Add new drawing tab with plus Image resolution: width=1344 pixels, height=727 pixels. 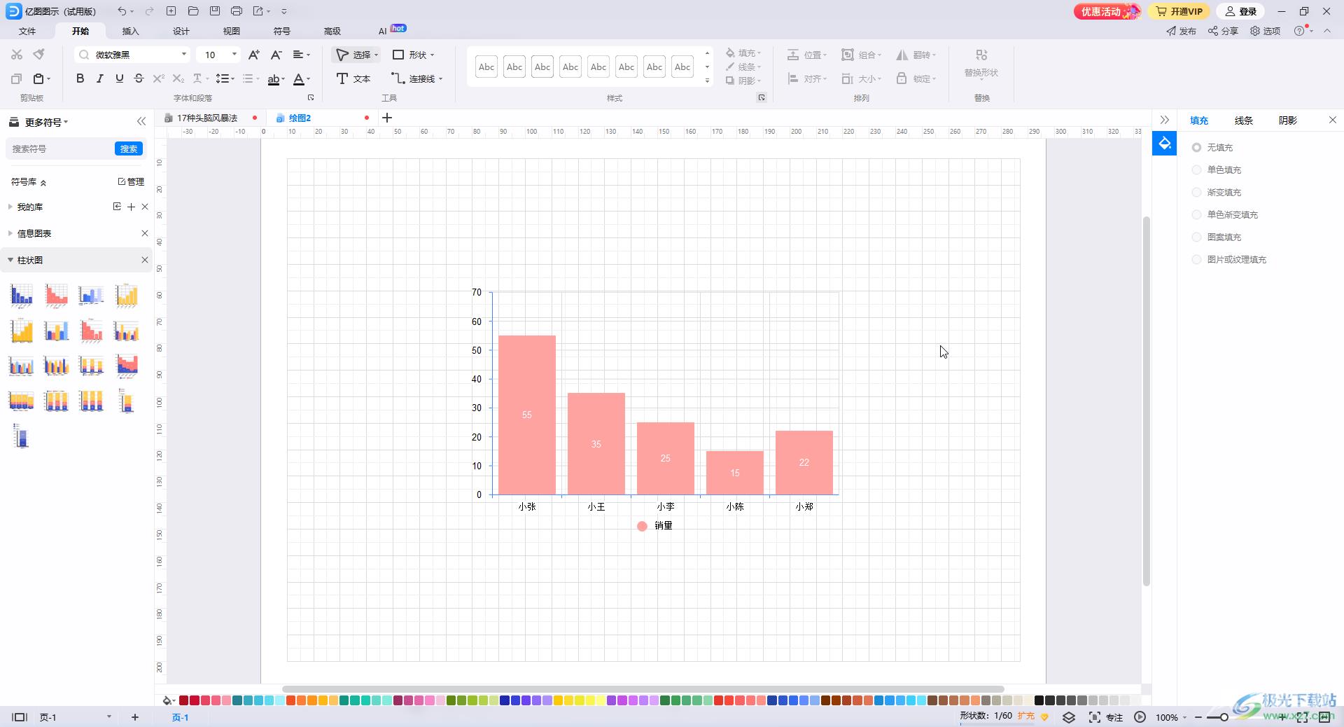[387, 118]
